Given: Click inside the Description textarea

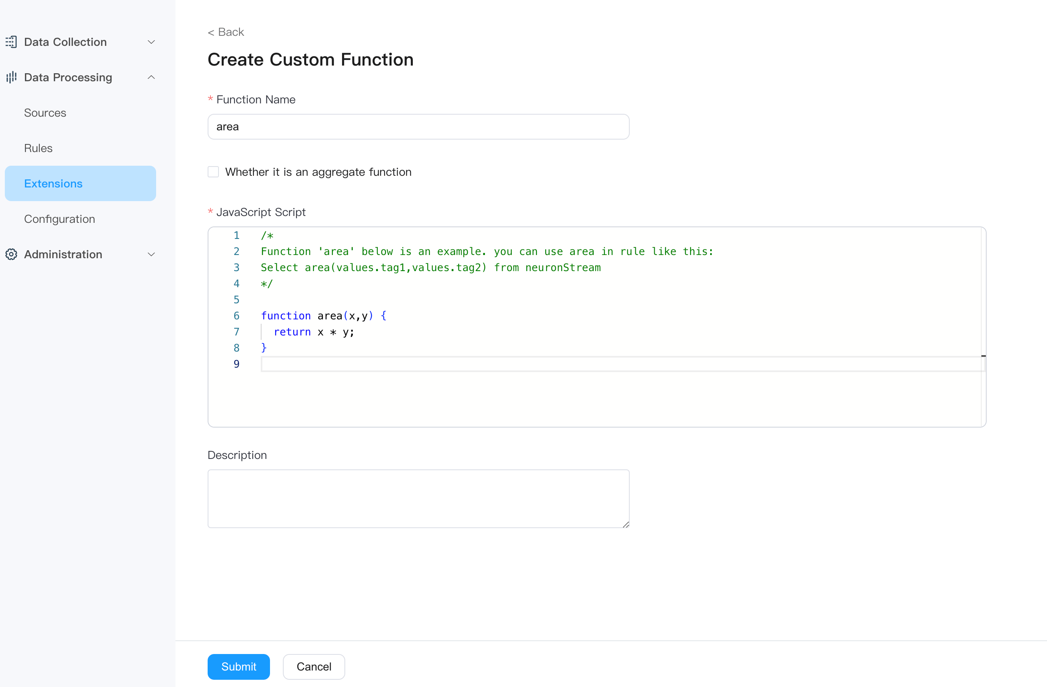Looking at the screenshot, I should 418,498.
